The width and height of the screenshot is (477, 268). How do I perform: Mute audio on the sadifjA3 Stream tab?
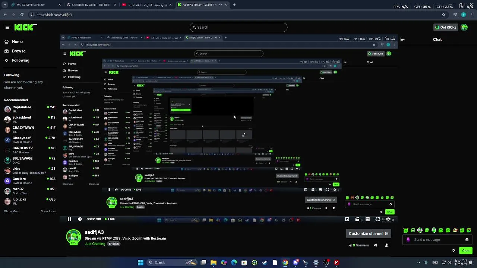(220, 5)
